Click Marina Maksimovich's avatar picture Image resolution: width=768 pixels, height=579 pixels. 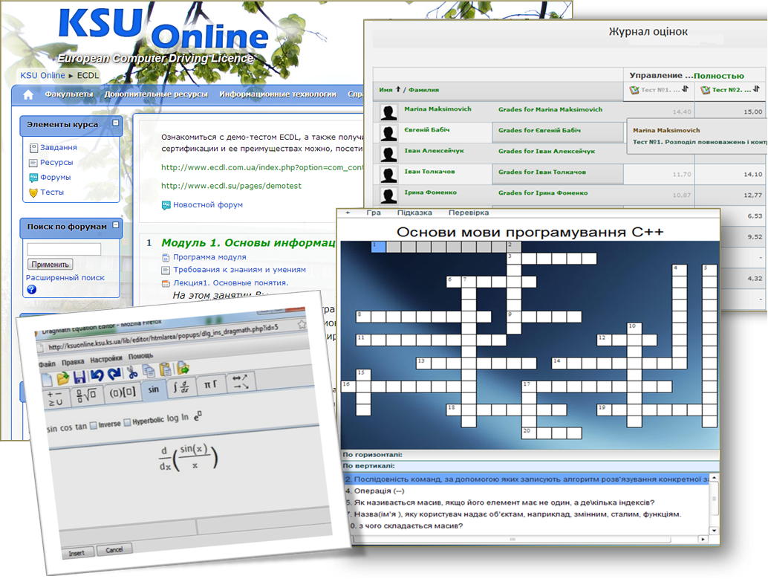coord(389,112)
